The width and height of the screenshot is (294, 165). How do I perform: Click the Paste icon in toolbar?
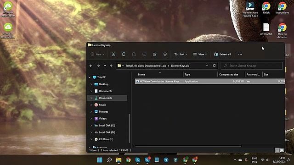[x=134, y=54]
